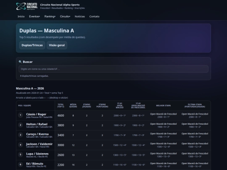Click the Duplas — Masculina A page title

click(x=47, y=31)
